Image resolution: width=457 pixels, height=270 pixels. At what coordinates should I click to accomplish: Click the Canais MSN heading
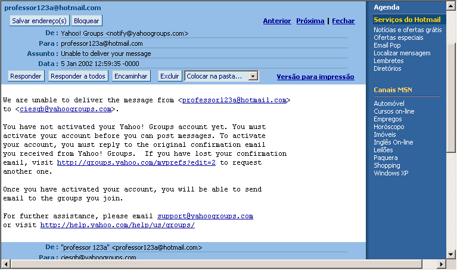click(x=393, y=90)
